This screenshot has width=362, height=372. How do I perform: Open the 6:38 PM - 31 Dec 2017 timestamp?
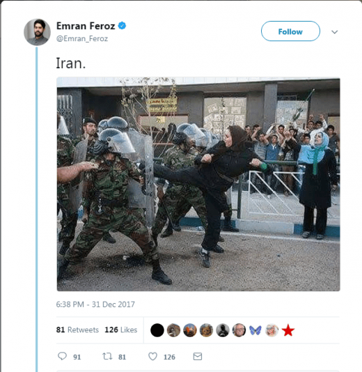point(95,304)
